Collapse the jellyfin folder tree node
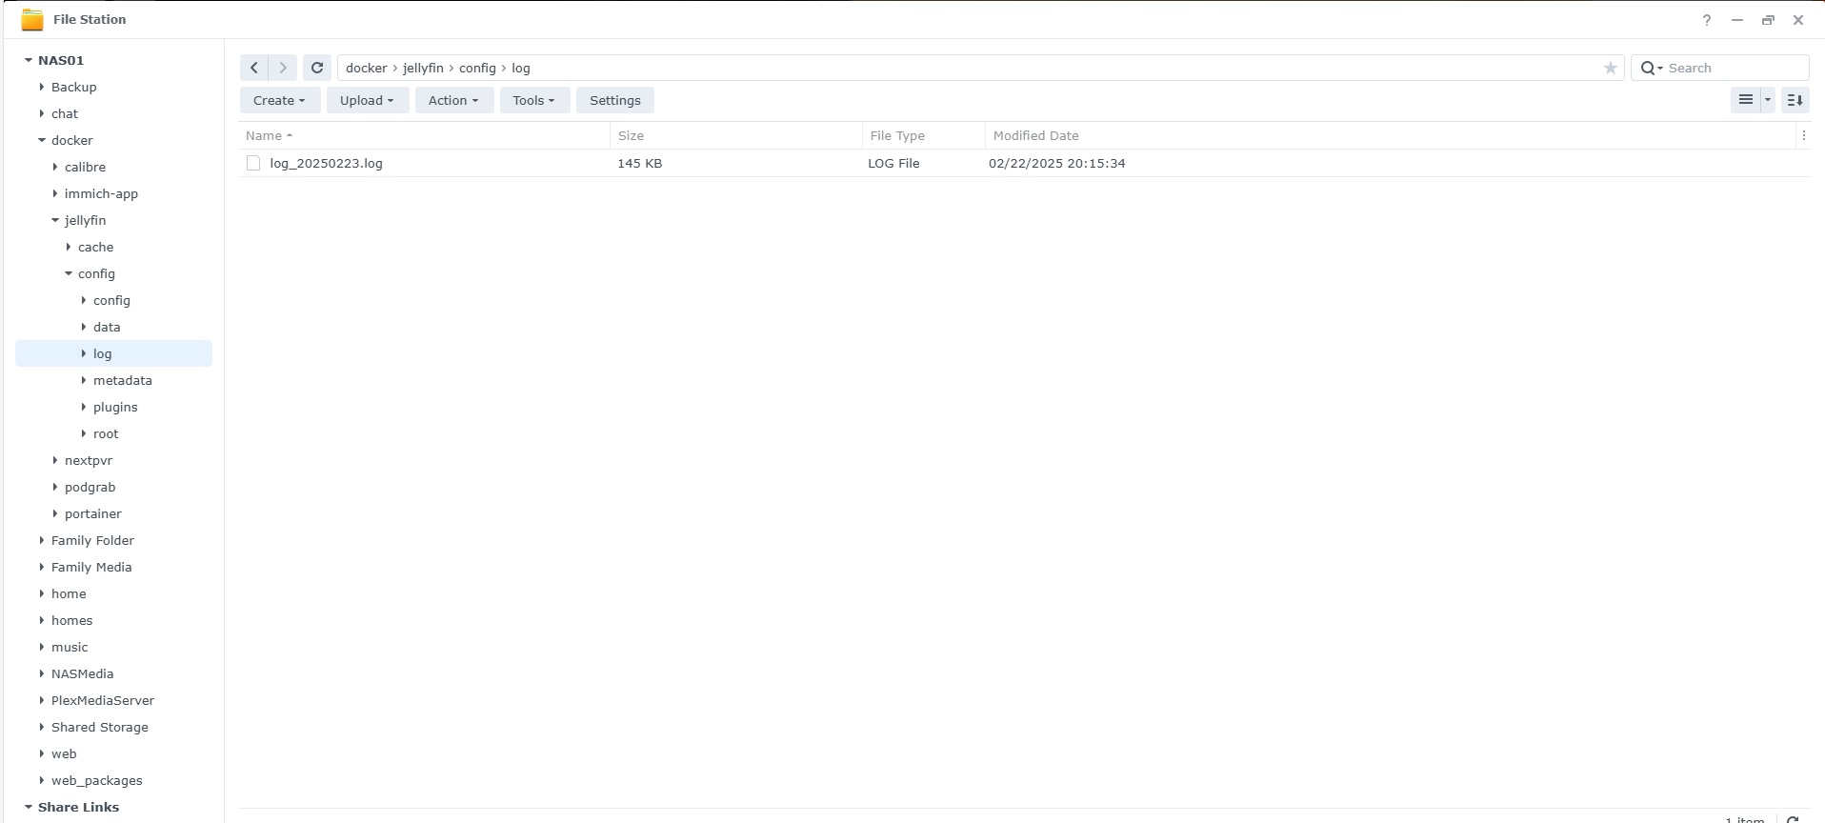The height and width of the screenshot is (823, 1825). [x=55, y=220]
